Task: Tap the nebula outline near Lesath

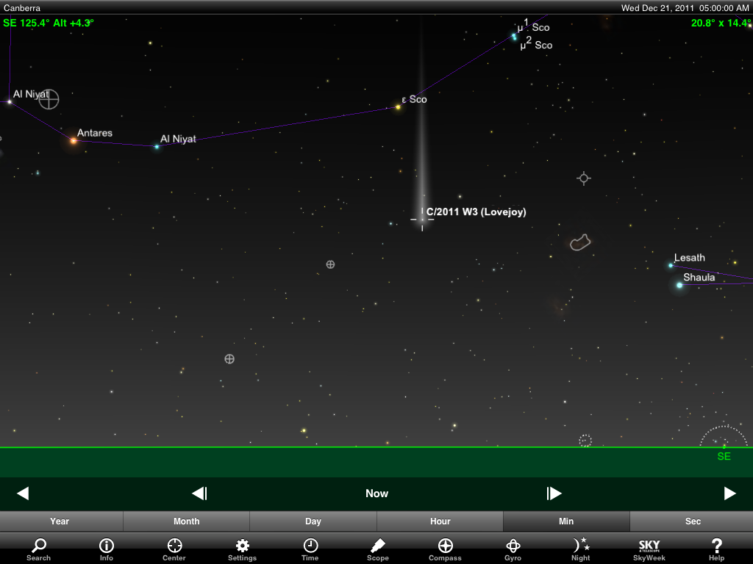Action: tap(580, 242)
